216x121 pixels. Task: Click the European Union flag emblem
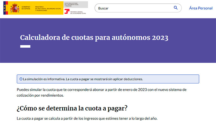pos(5,8)
